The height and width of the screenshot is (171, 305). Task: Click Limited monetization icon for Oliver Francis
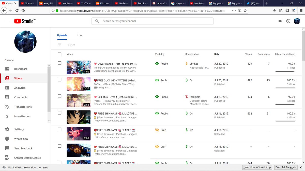[187, 64]
